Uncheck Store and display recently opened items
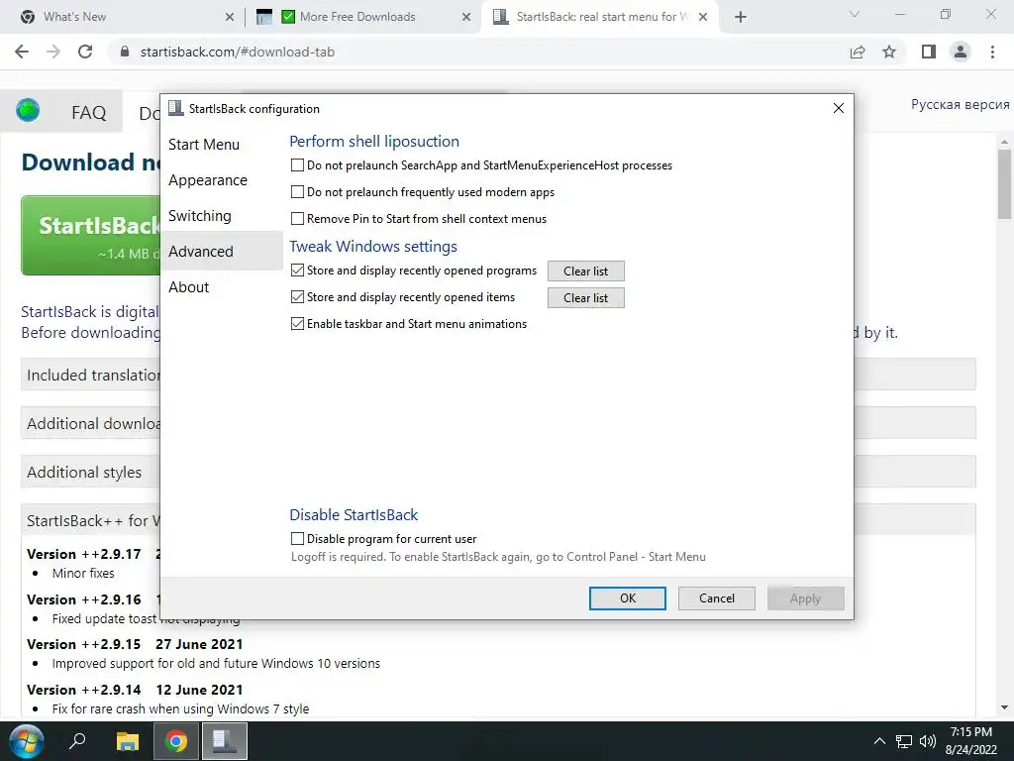This screenshot has height=761, width=1014. [297, 296]
